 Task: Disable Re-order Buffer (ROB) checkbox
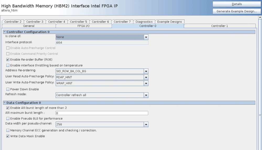tap(8, 60)
